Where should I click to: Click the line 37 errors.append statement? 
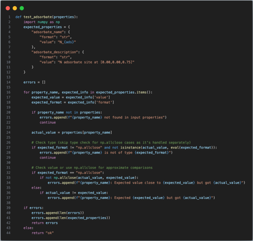[131, 198]
